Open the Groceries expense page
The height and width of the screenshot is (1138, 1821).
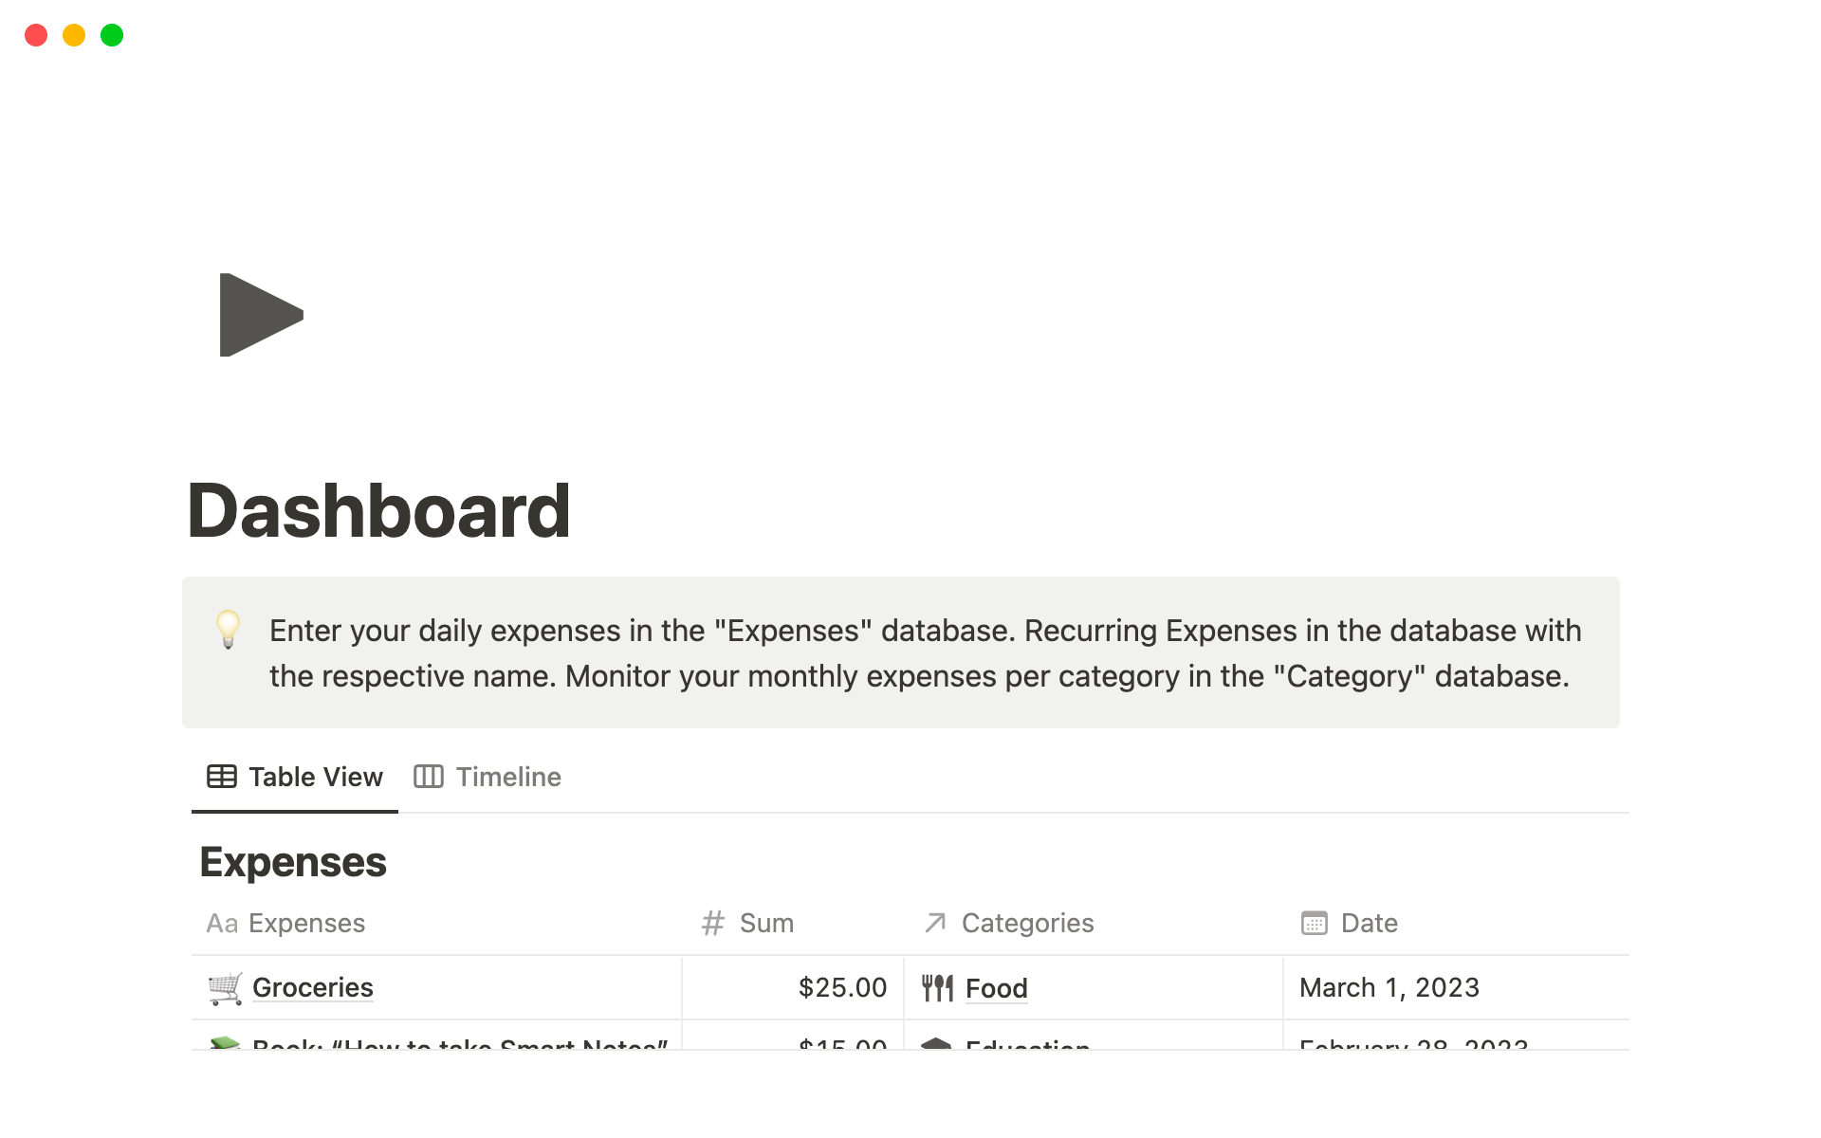(x=313, y=988)
